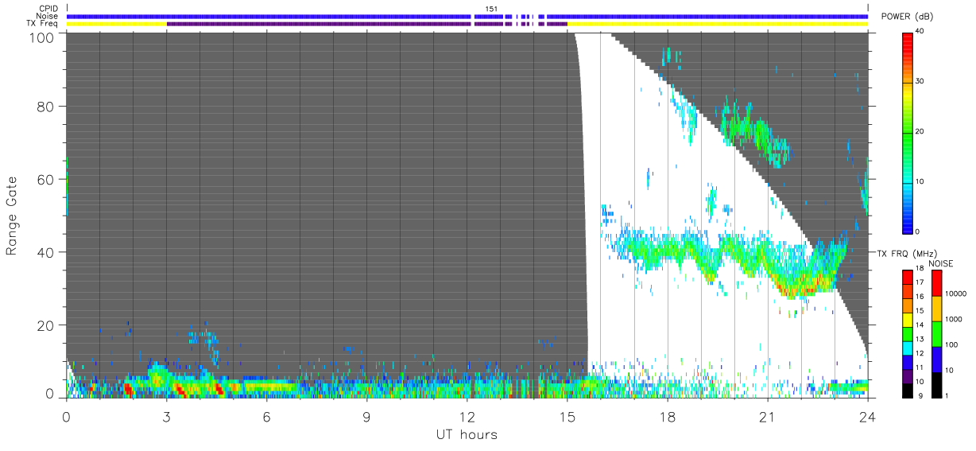Image resolution: width=976 pixels, height=451 pixels.
Task: Click the 100 tick on the Range Gate axis
Action: (42, 37)
